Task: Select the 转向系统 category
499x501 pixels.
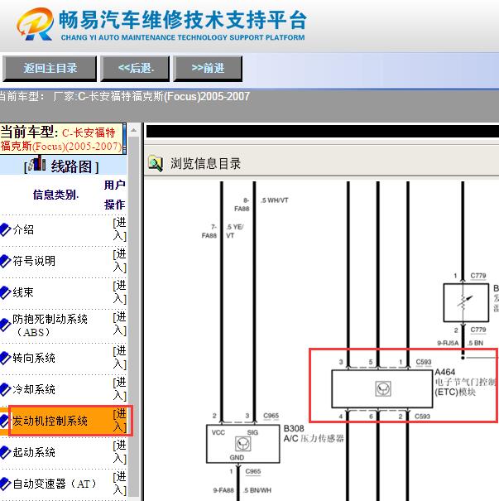Action: coord(34,359)
